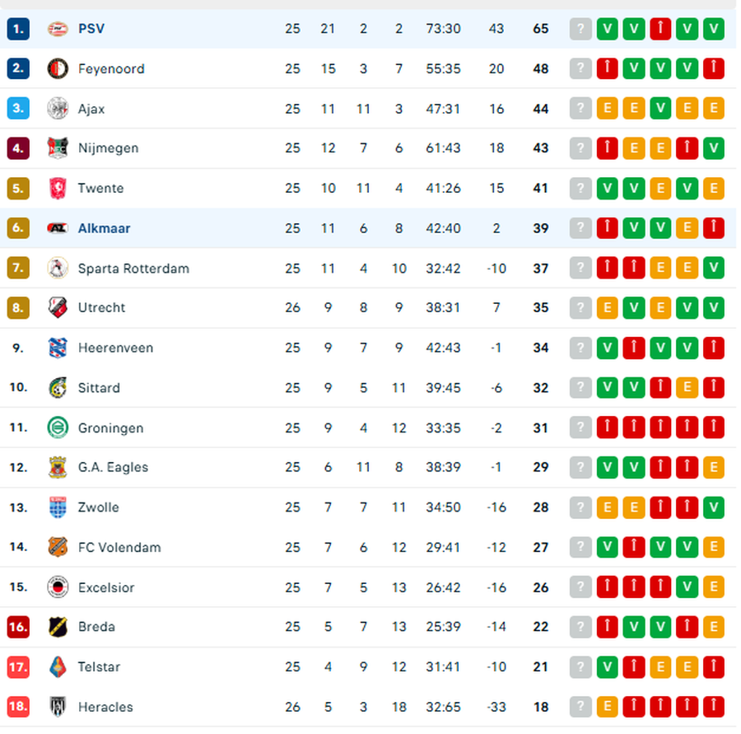
Task: Click the PSV club crest icon
Action: point(58,29)
